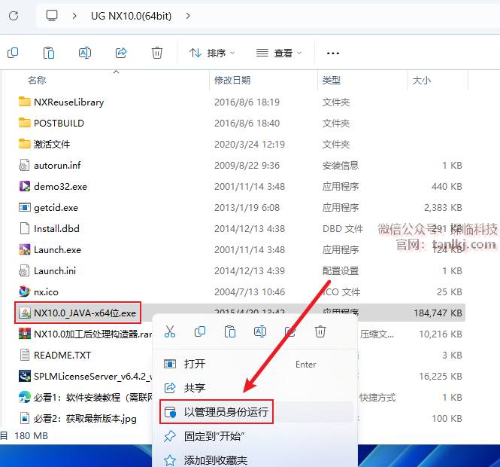
Task: Click the NXReuseLibrary folder icon
Action: click(25, 102)
